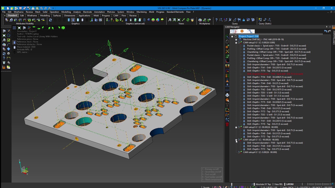
Task: Click the printer icon in CAM sidebar
Action: tap(227, 95)
